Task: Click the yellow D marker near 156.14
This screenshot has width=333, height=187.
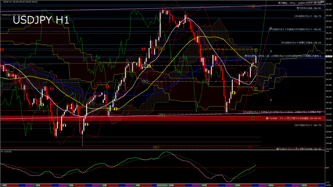Action: pyautogui.click(x=256, y=50)
